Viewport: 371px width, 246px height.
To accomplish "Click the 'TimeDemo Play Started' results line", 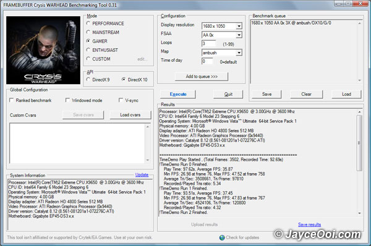I will [221, 159].
